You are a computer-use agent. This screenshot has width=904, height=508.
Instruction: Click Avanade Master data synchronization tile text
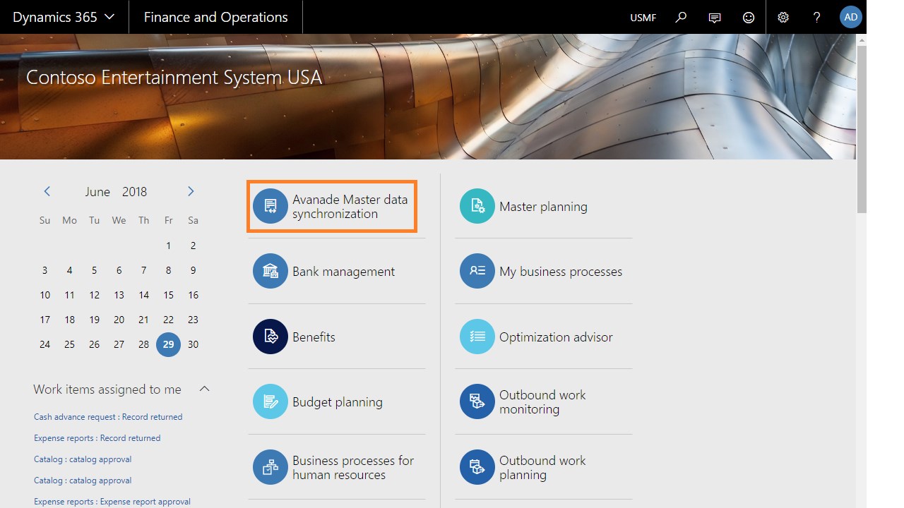(x=350, y=207)
